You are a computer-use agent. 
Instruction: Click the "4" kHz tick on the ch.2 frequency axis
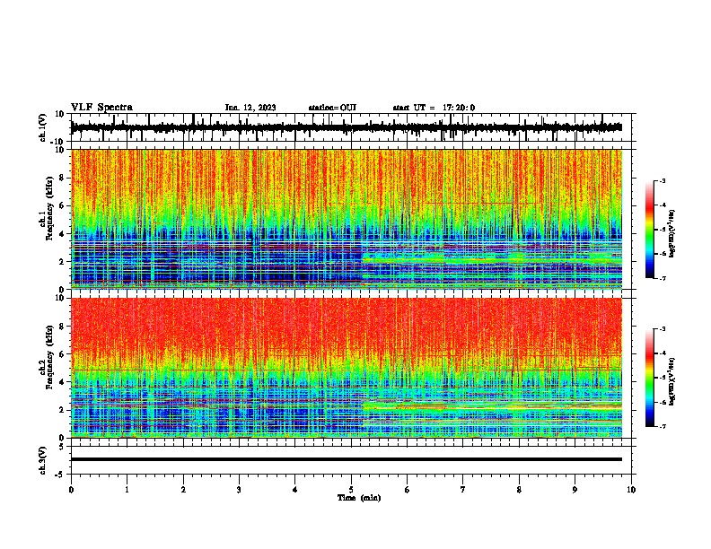[x=63, y=382]
